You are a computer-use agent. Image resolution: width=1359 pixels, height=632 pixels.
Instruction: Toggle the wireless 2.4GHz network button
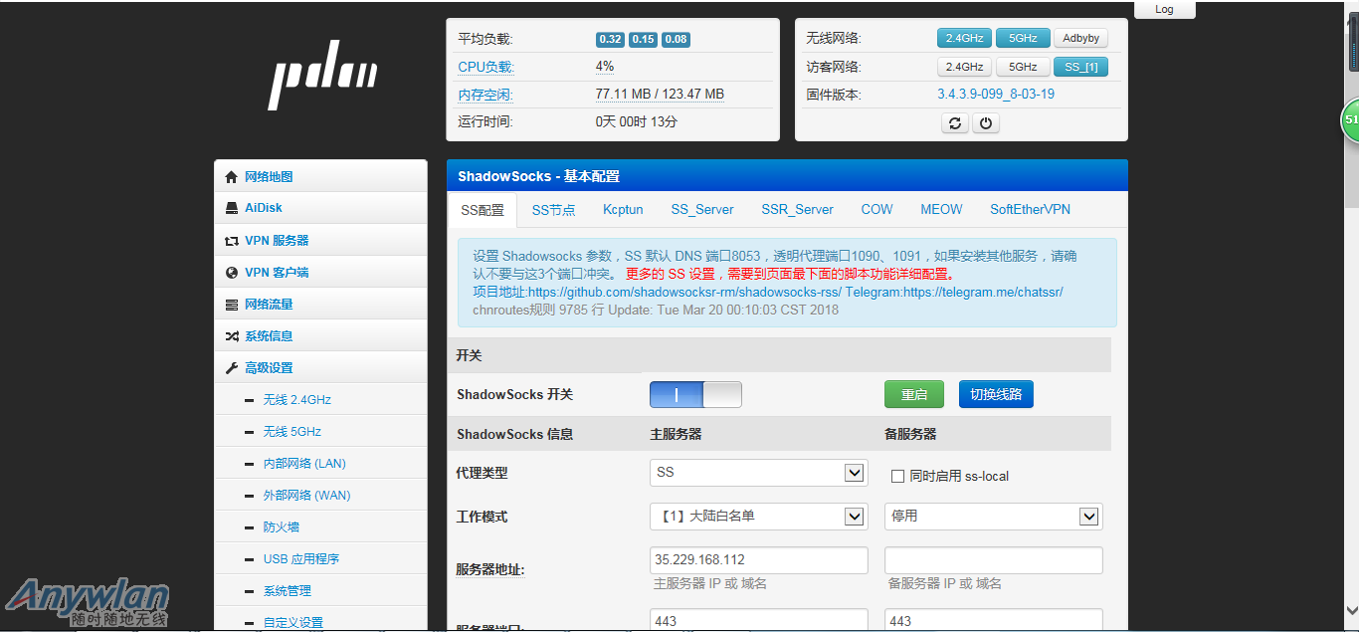coord(964,39)
